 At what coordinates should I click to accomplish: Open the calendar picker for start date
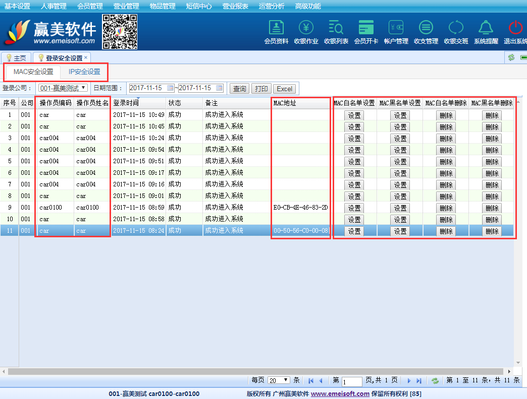[x=170, y=88]
